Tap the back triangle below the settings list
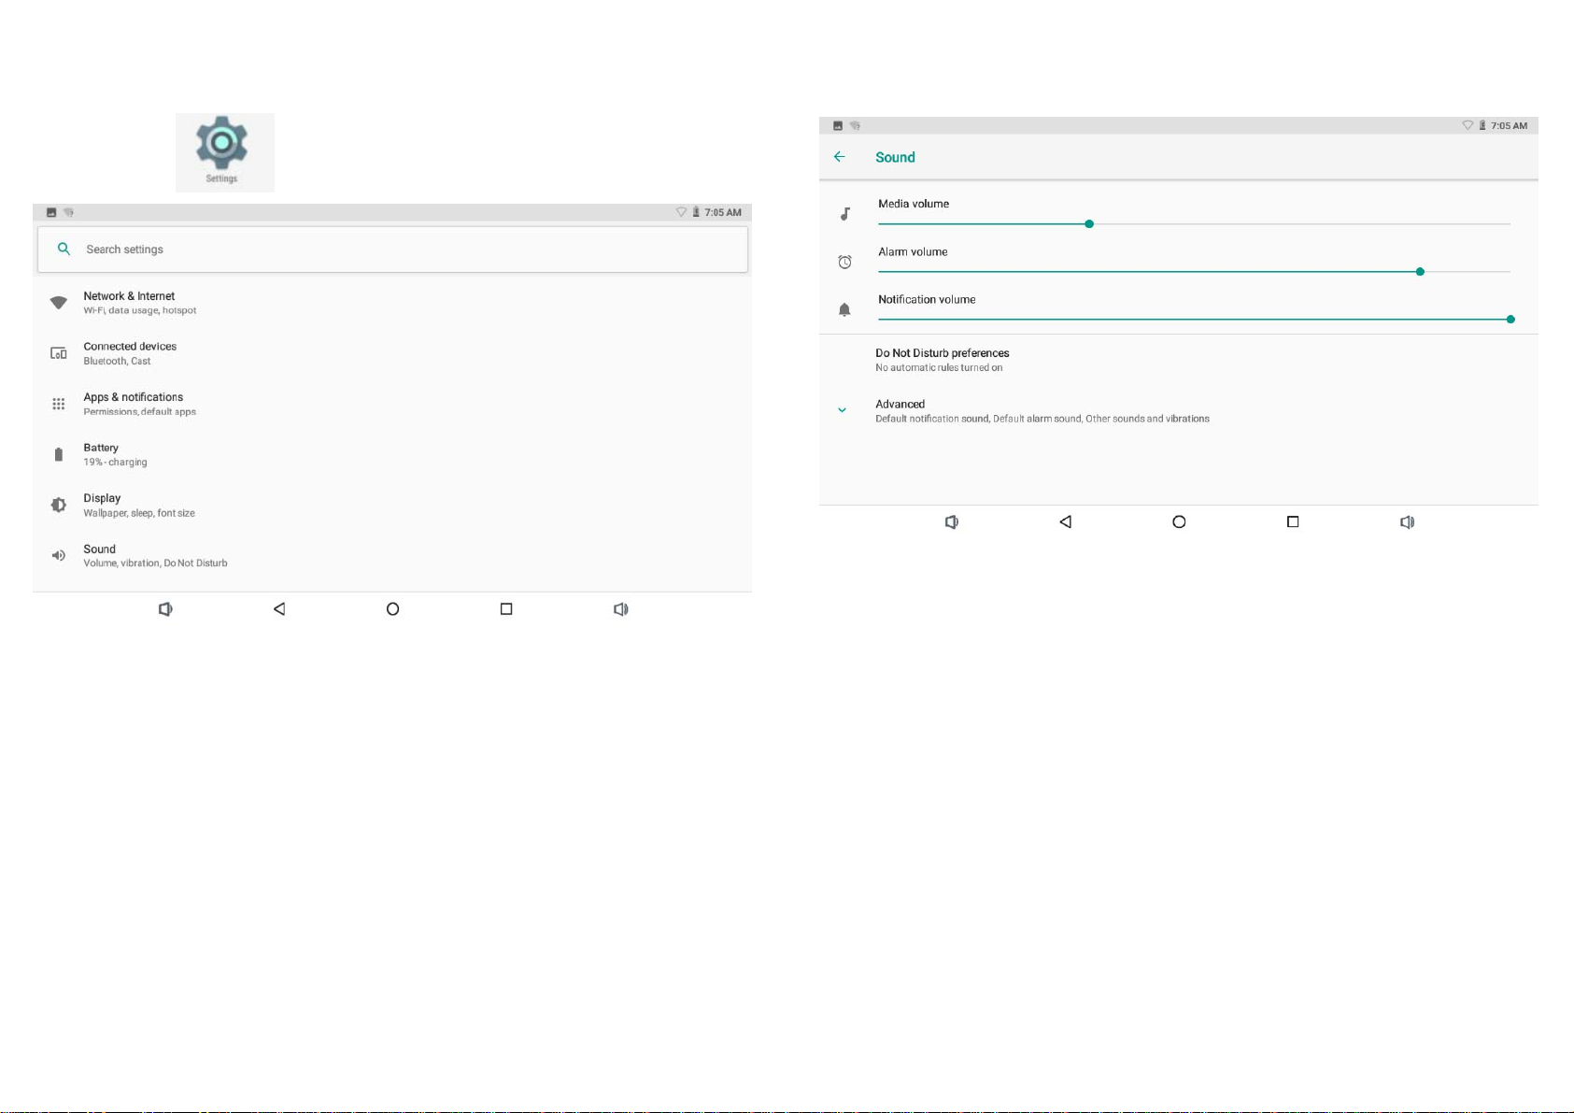Image resolution: width=1574 pixels, height=1113 pixels. (x=279, y=609)
